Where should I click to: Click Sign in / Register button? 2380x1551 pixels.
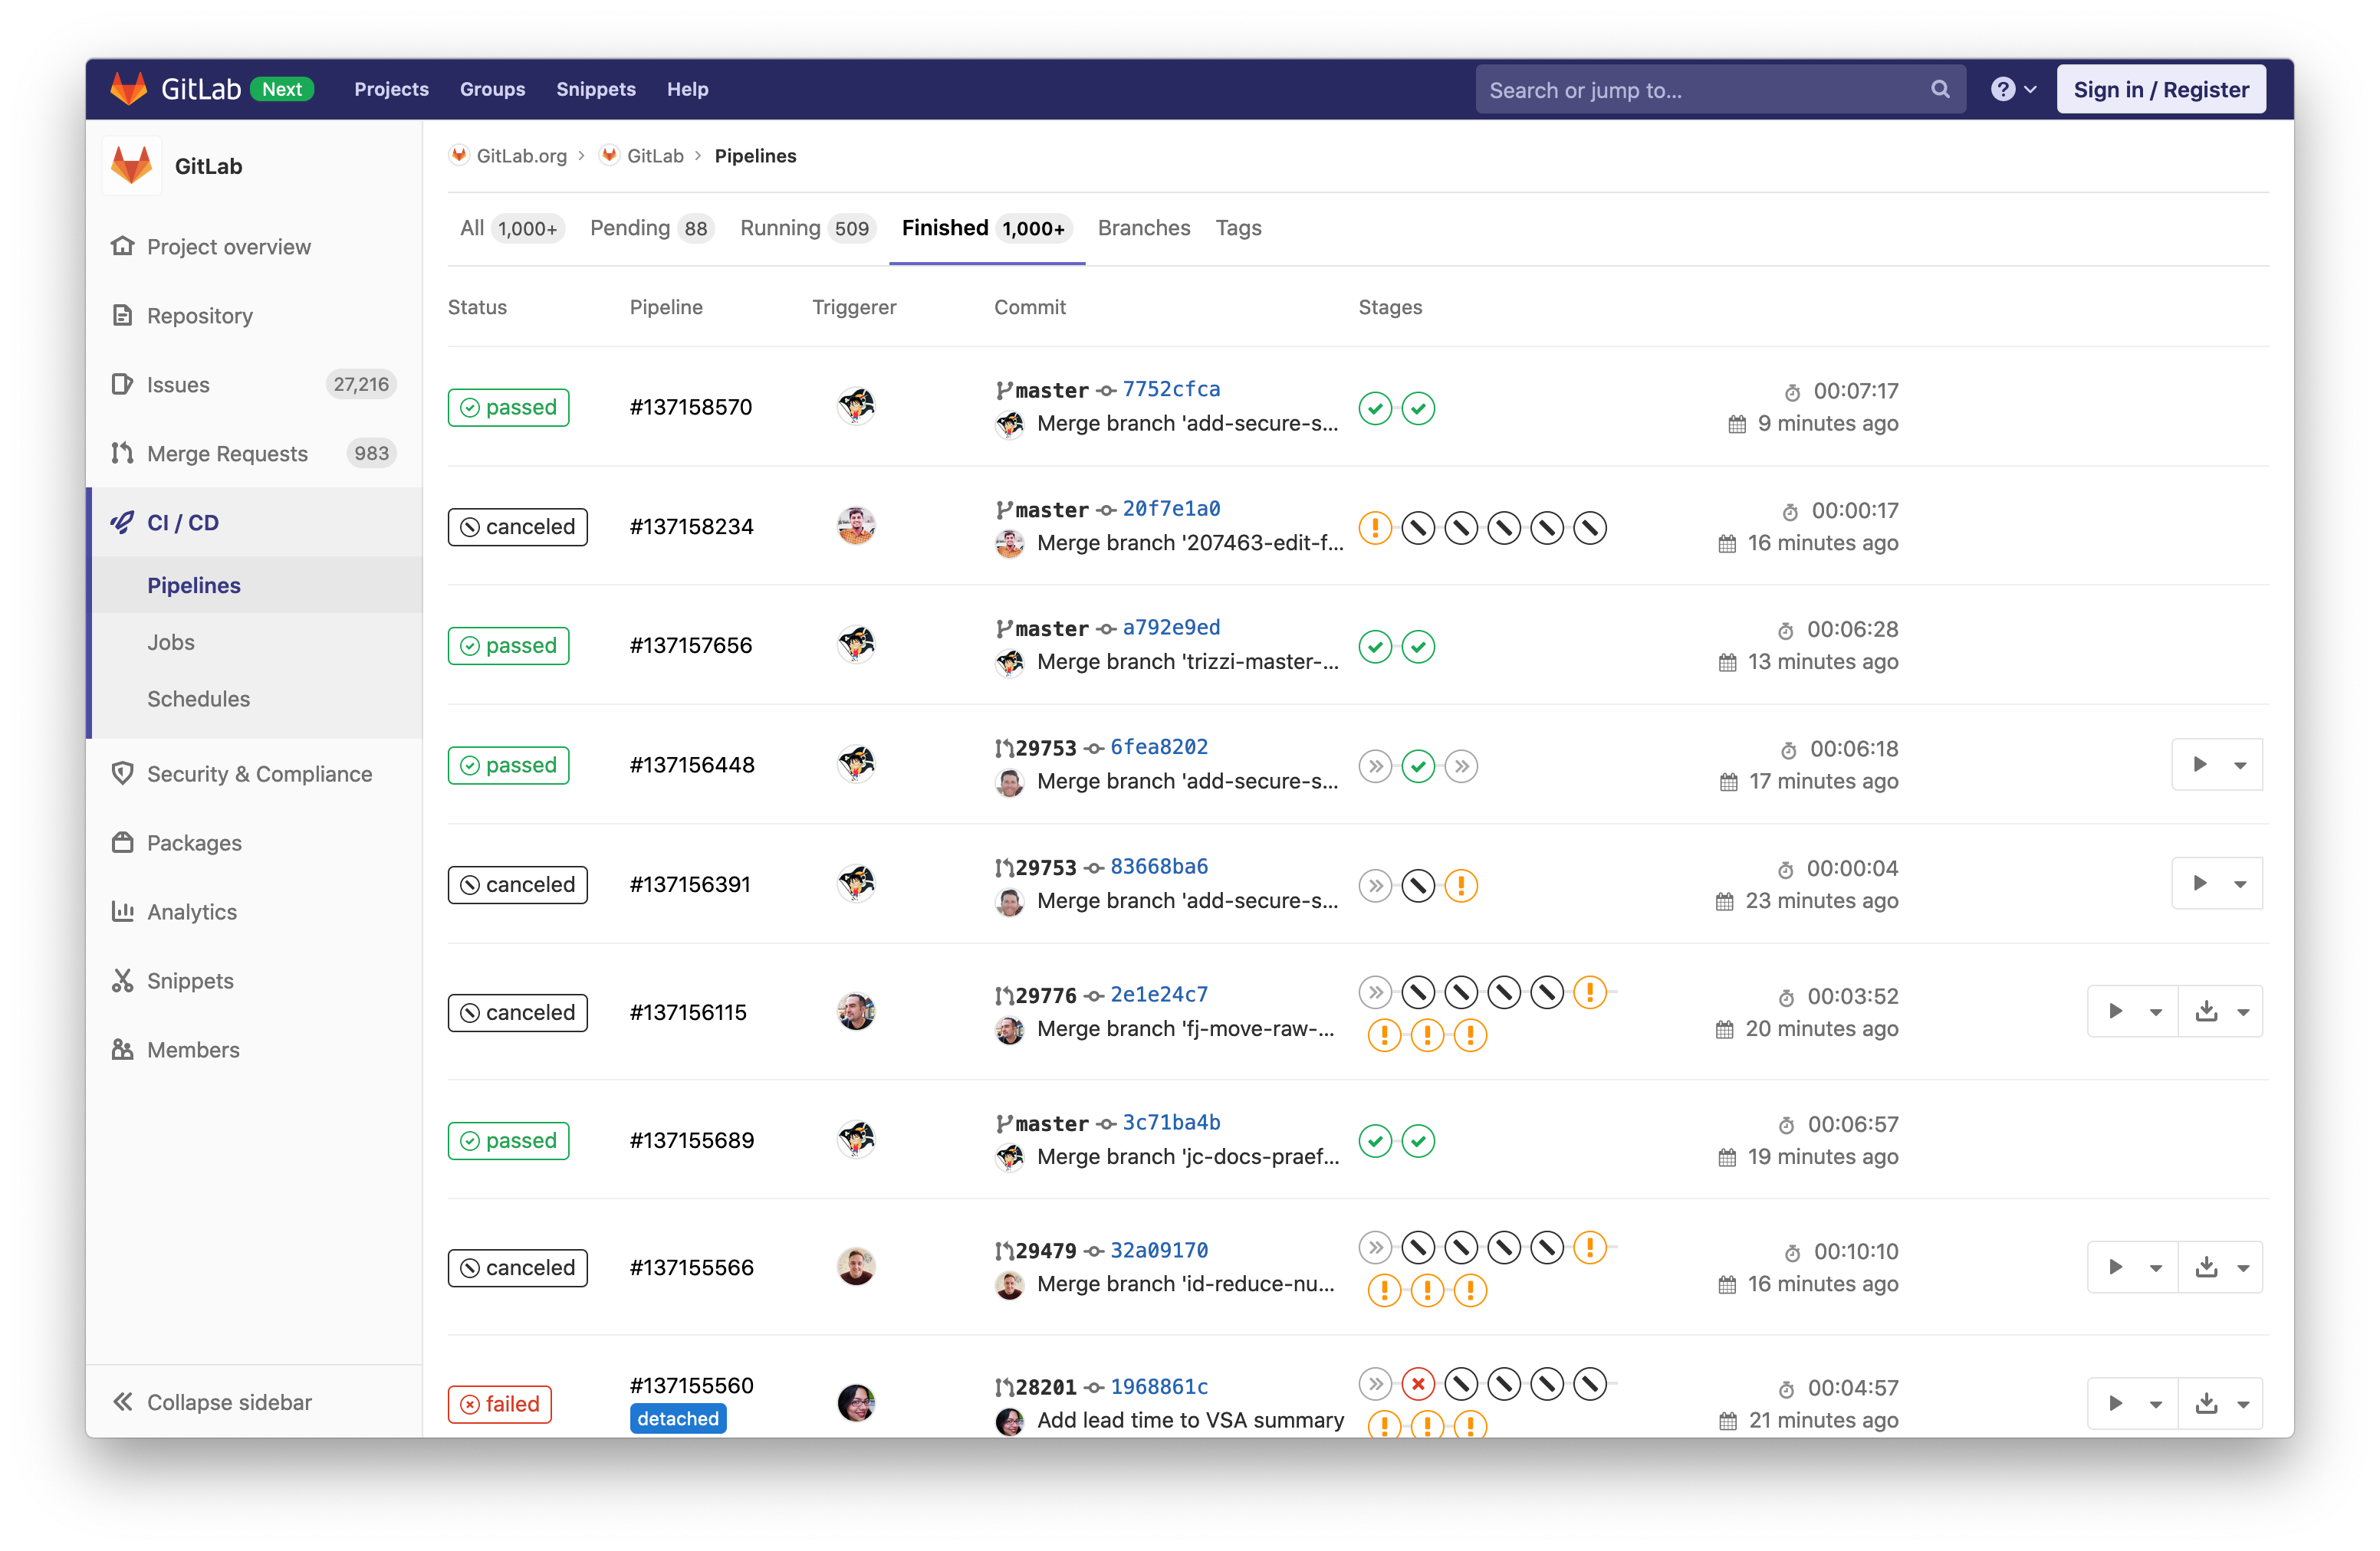[x=2160, y=89]
